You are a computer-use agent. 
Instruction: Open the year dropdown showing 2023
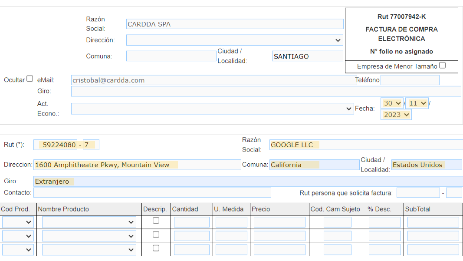tap(396, 115)
